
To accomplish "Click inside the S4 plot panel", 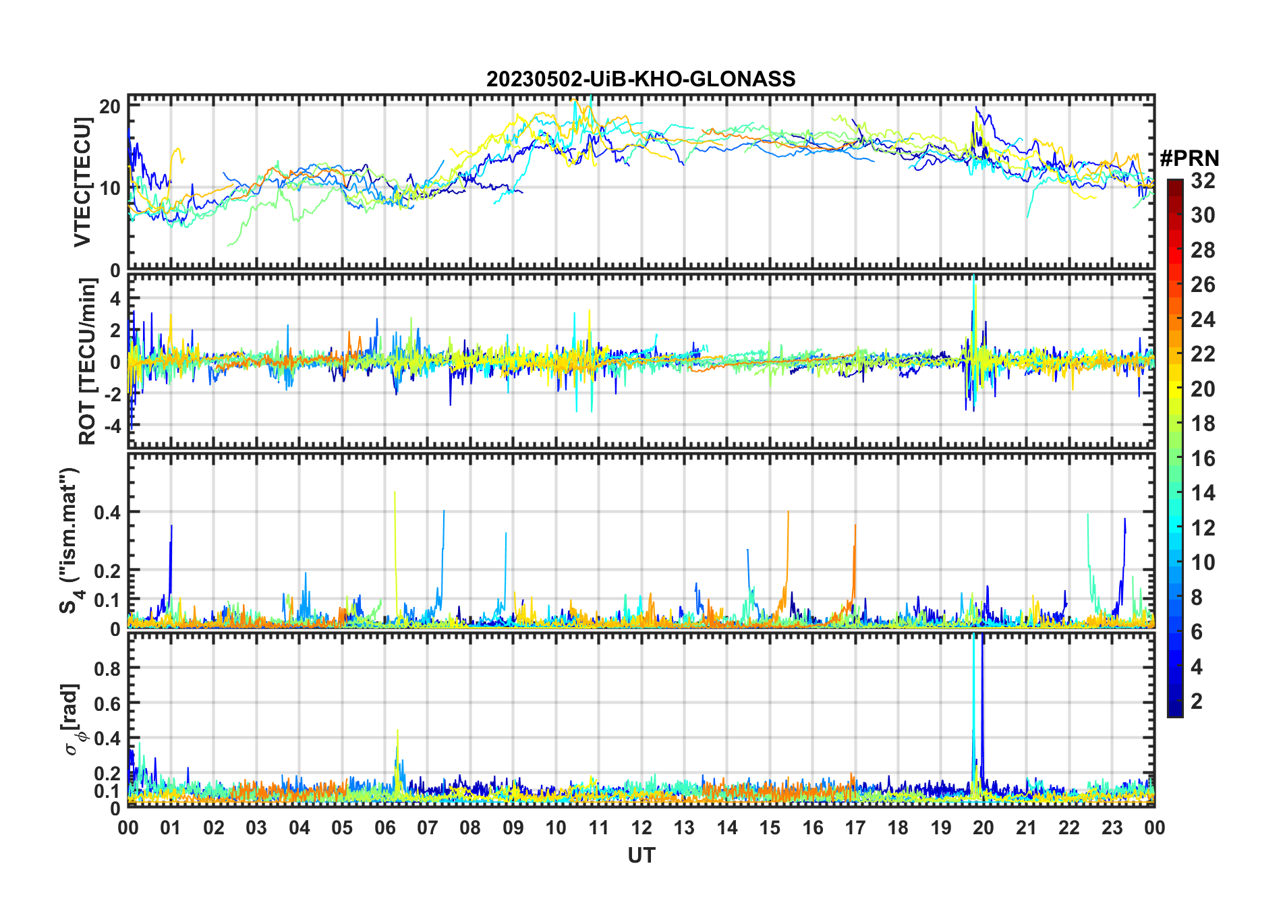I will pyautogui.click(x=641, y=541).
